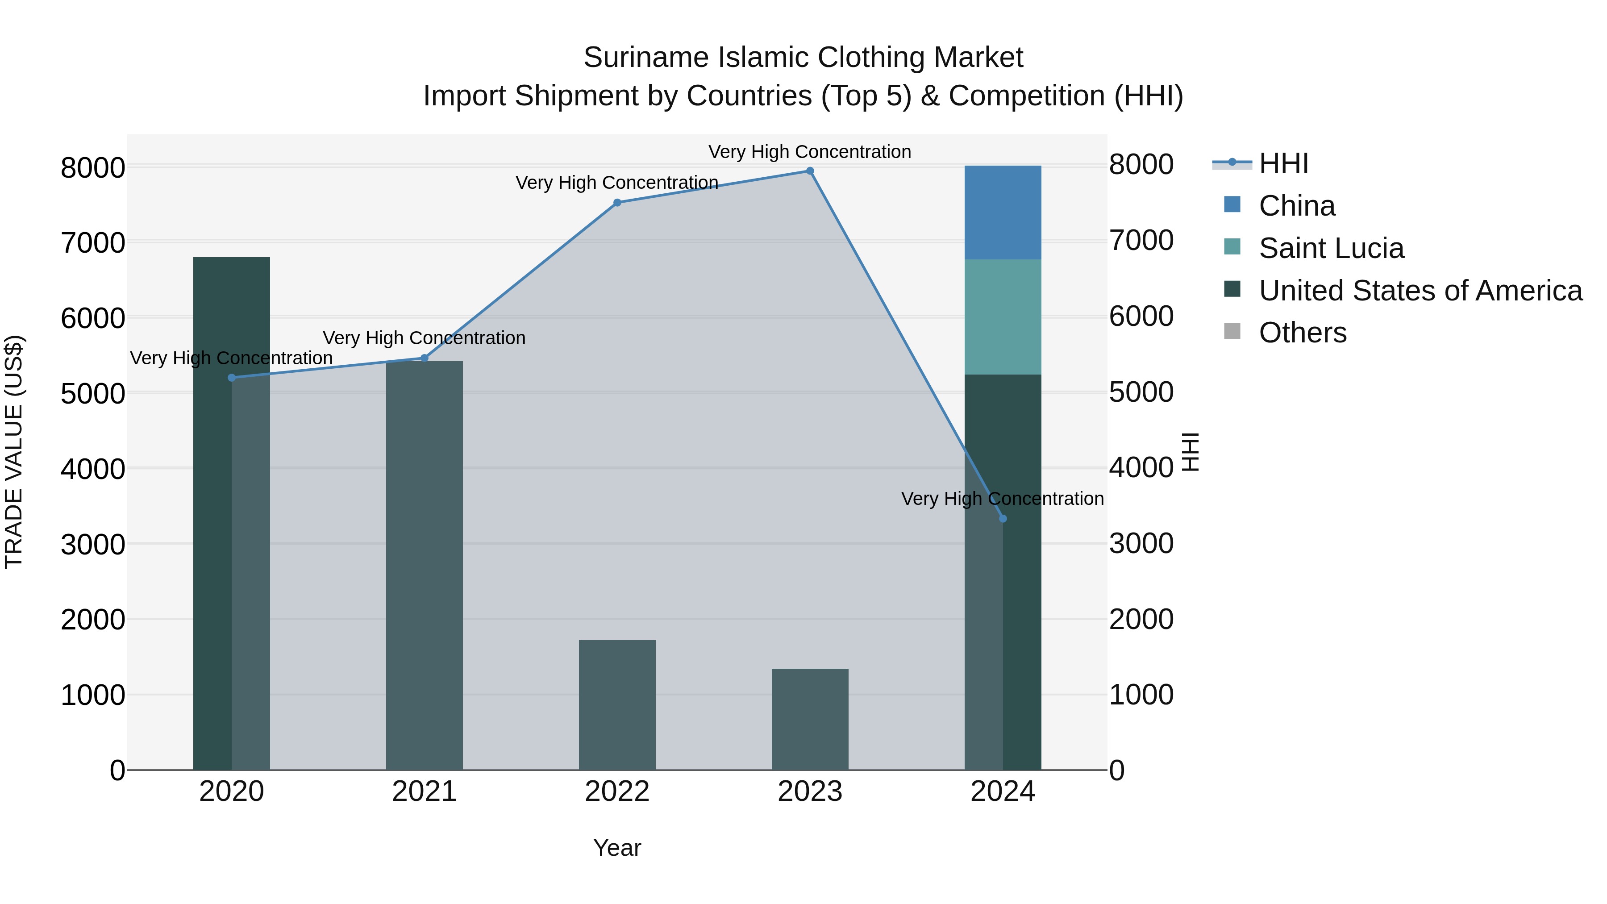Click the Saint Lucia teal legend swatch

[1232, 246]
